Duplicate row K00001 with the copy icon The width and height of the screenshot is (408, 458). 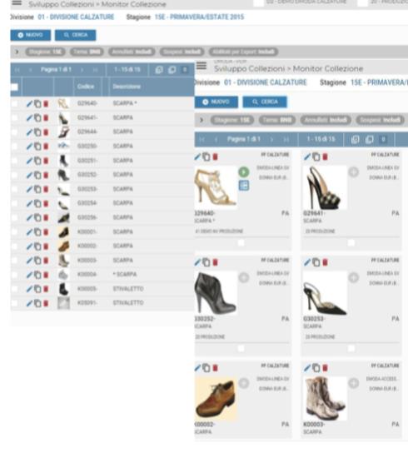[x=37, y=232]
